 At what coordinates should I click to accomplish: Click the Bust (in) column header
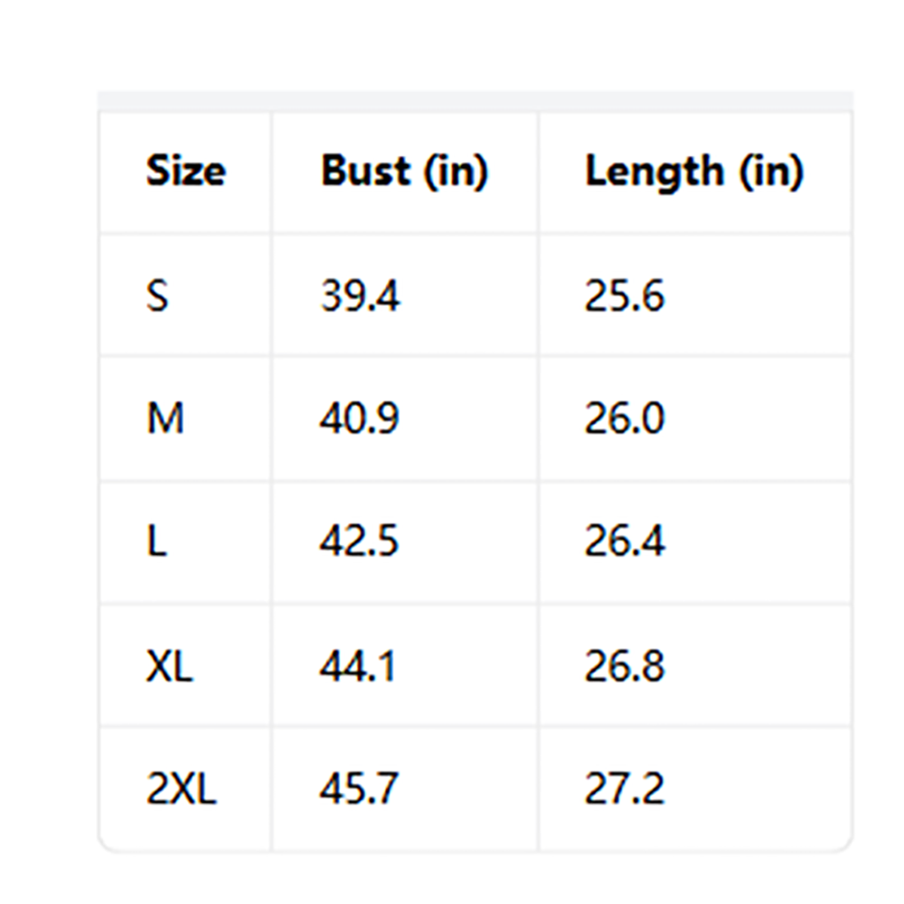coord(405,171)
